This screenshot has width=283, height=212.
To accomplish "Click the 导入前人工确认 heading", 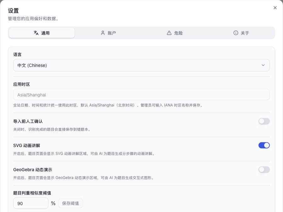I will pos(28,121).
